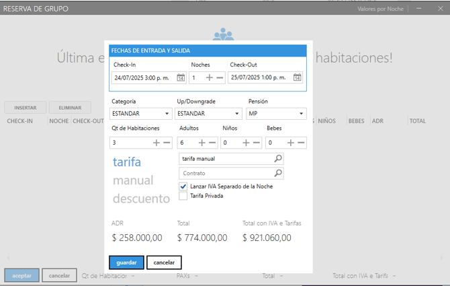The image size is (450, 286).
Task: Decrease Adultos count with minus icon
Action: [212, 143]
